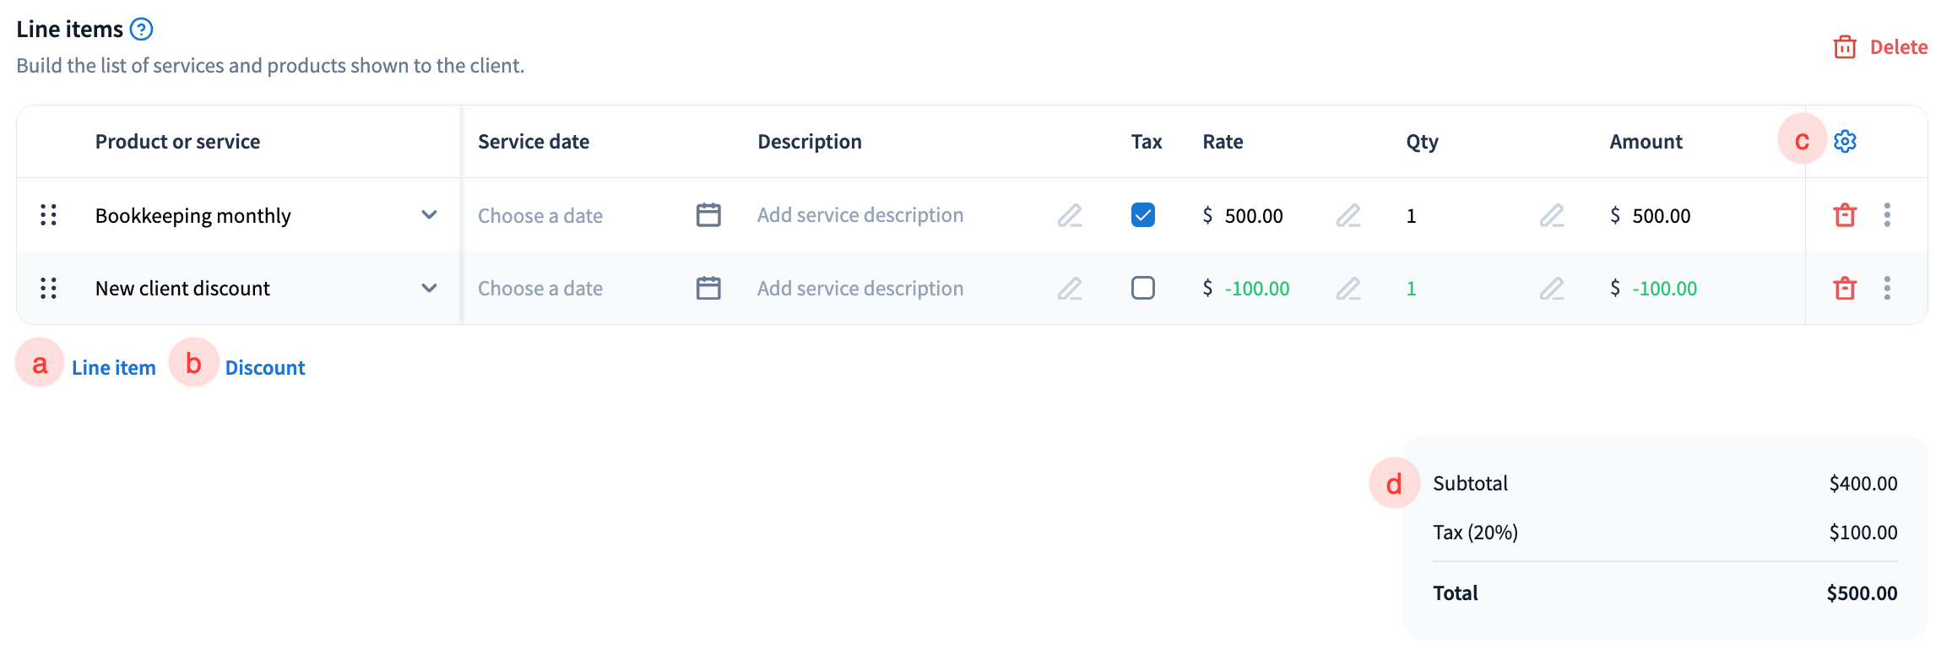The height and width of the screenshot is (660, 1952).
Task: Open more options for New client discount row
Action: tap(1887, 289)
